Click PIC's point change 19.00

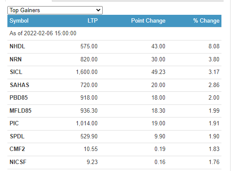point(158,123)
